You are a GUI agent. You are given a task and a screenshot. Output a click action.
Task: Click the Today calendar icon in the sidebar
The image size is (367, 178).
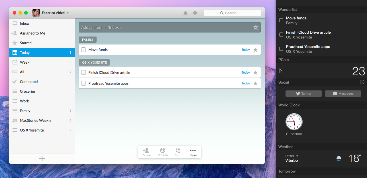15,52
